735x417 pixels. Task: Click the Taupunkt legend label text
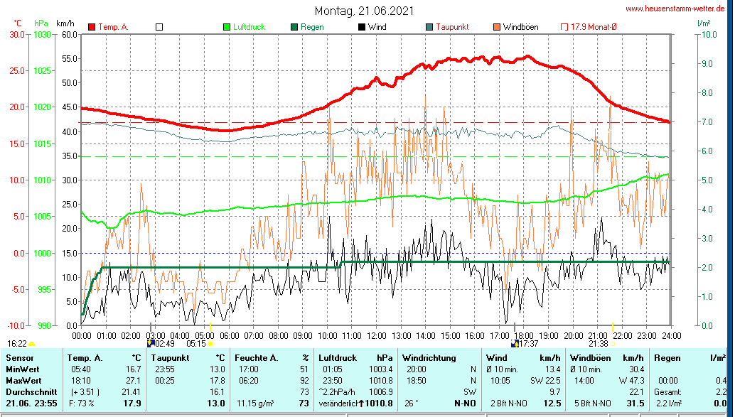[452, 27]
